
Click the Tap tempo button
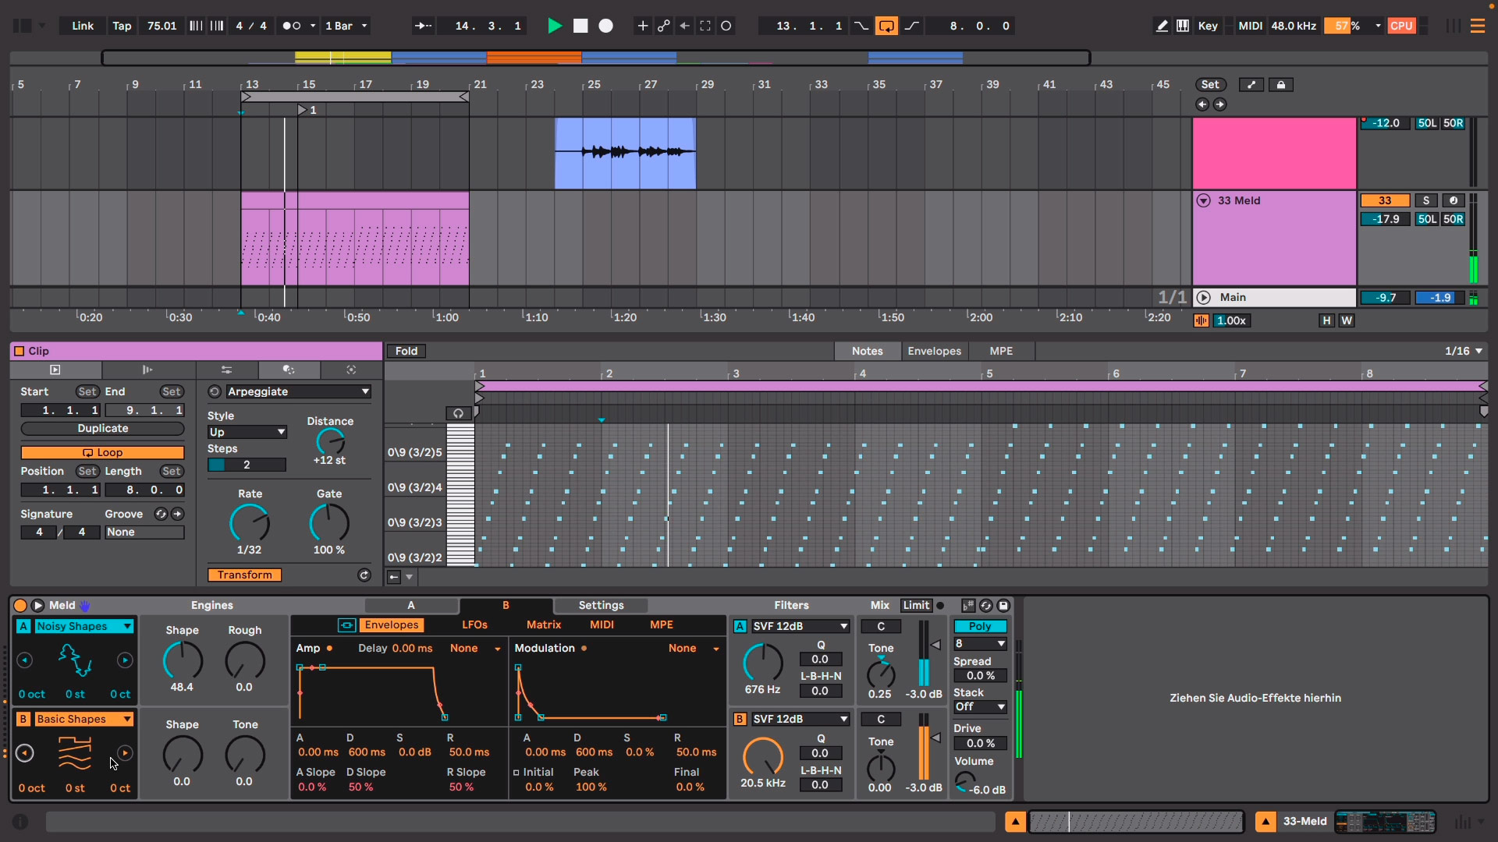[x=122, y=26]
